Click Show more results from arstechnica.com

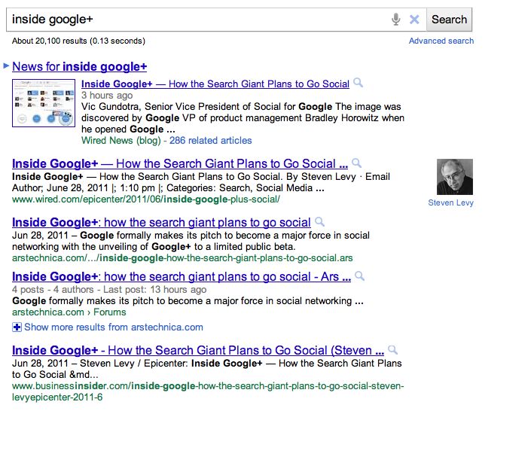[113, 327]
